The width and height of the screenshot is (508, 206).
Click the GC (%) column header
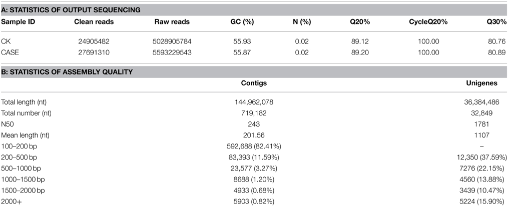pyautogui.click(x=243, y=22)
